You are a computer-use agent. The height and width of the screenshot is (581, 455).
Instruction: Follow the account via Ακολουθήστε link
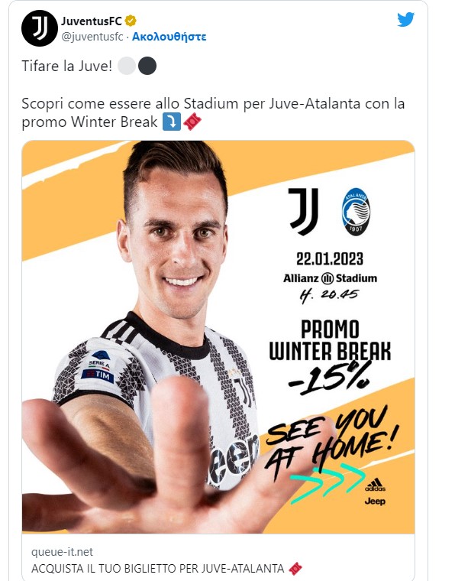[169, 37]
